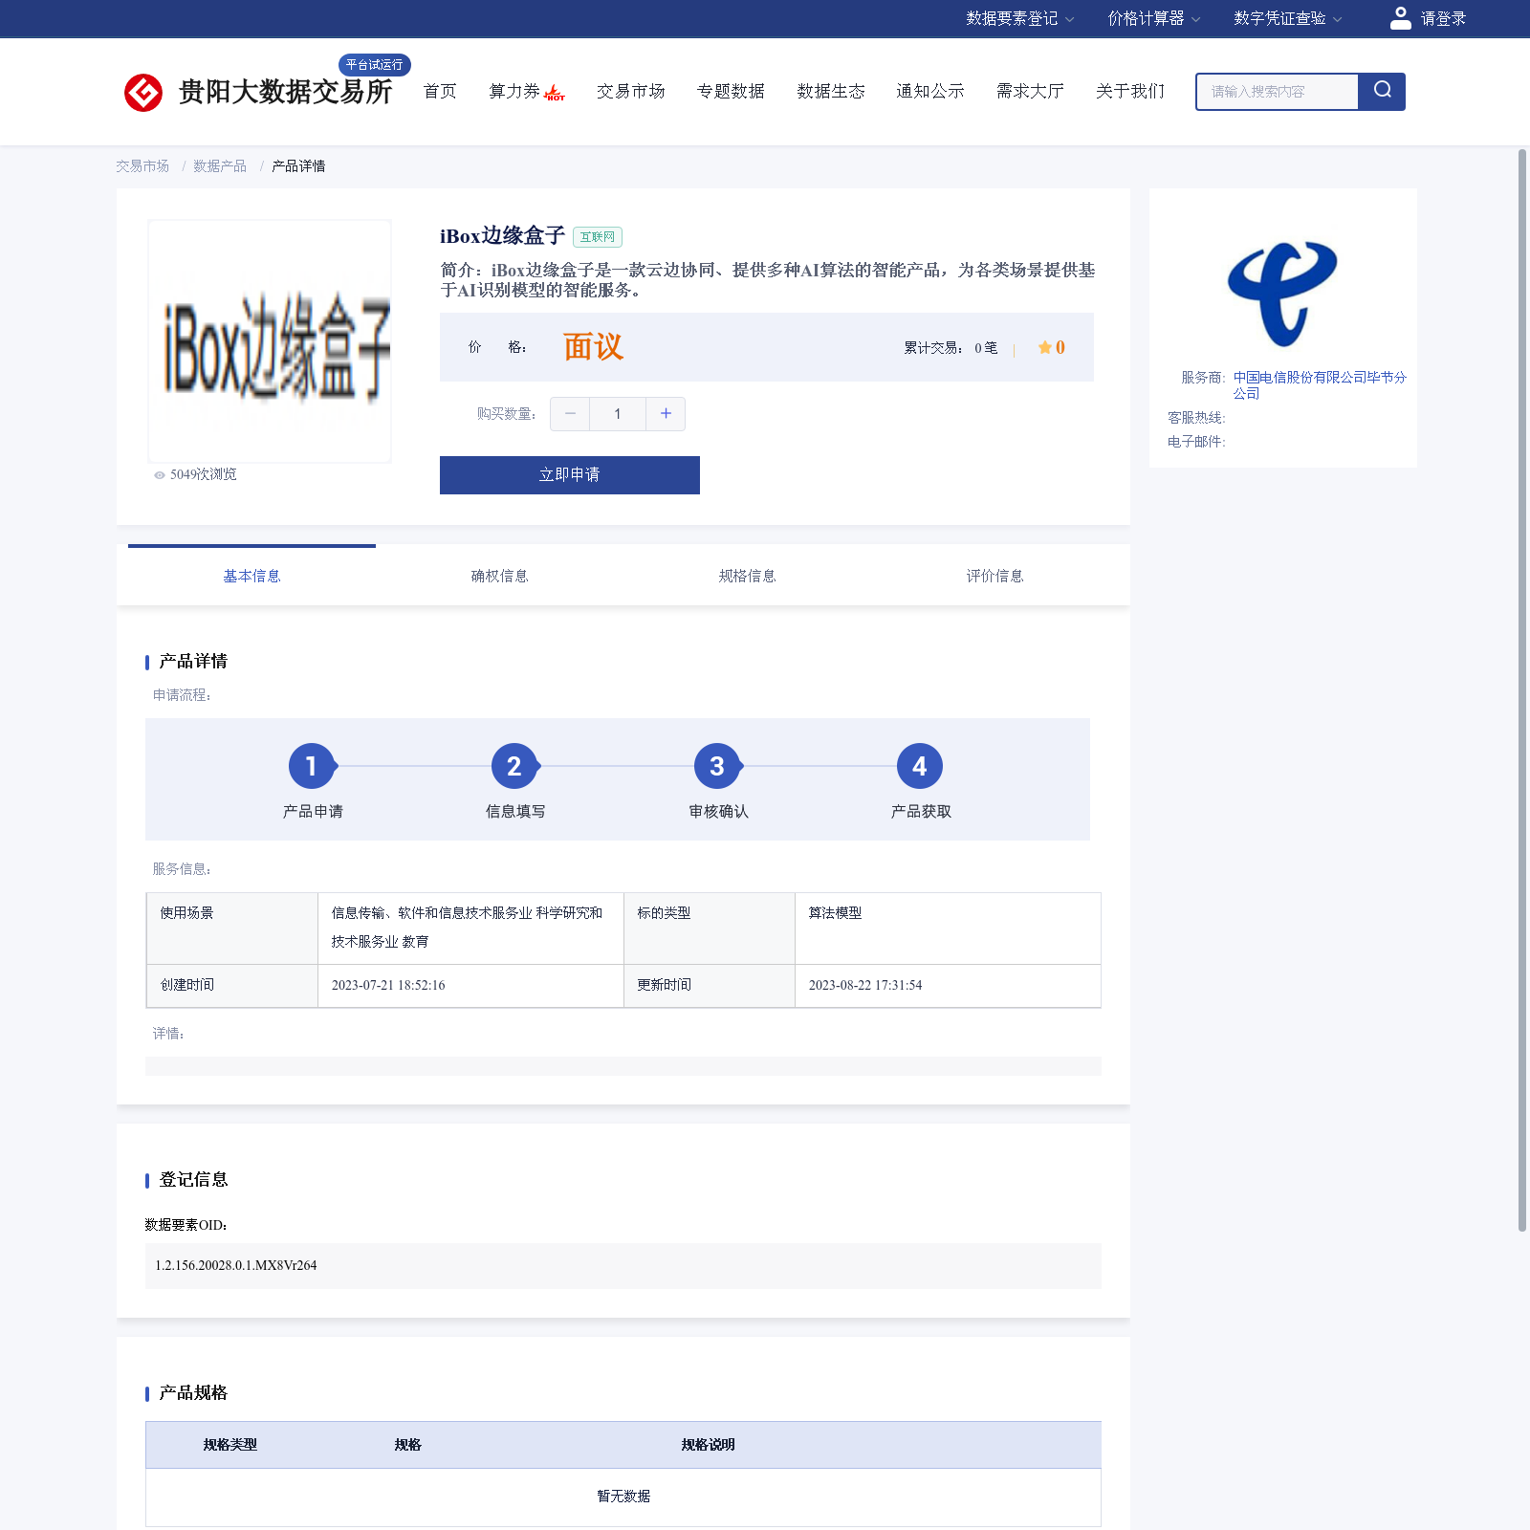Click the search magnifier button
Image resolution: width=1530 pixels, height=1530 pixels.
(1382, 91)
